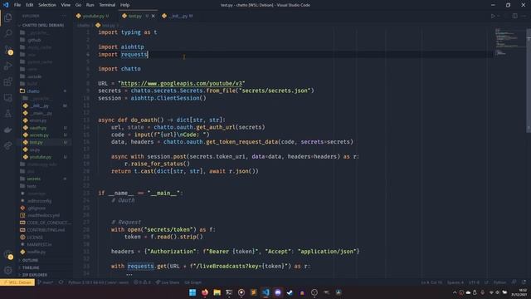Screen dimensions: 531x299
Task: Expand the .github folder in Explorer
Action: click(34, 40)
